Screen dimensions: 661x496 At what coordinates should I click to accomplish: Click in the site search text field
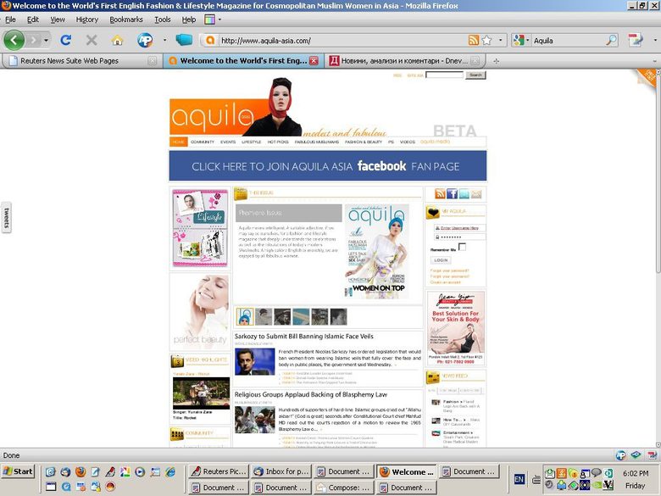(x=444, y=75)
